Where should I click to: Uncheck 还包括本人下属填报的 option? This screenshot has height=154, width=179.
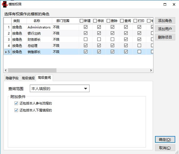[x=16, y=110]
